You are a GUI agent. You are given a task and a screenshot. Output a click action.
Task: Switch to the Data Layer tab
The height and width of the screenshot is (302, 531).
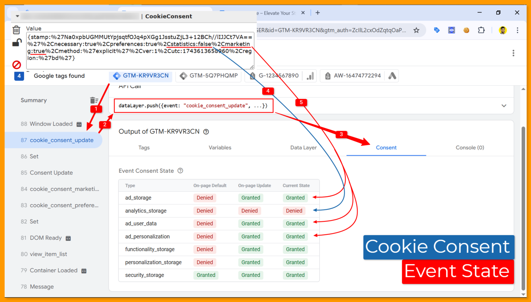[303, 148]
